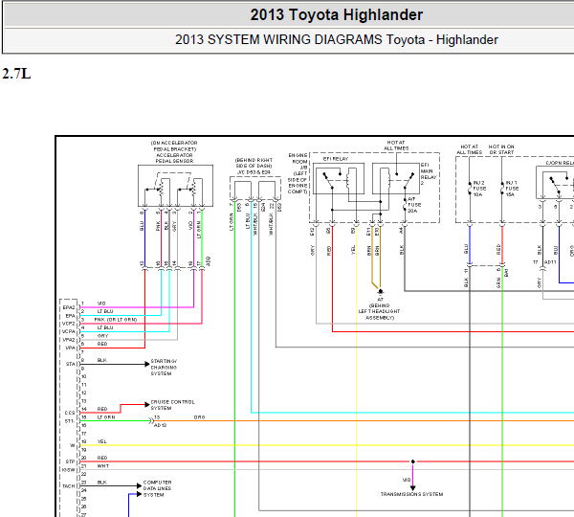Screen dimensions: 574x517
Task: Click the "STA" pin label
Action: click(x=70, y=364)
